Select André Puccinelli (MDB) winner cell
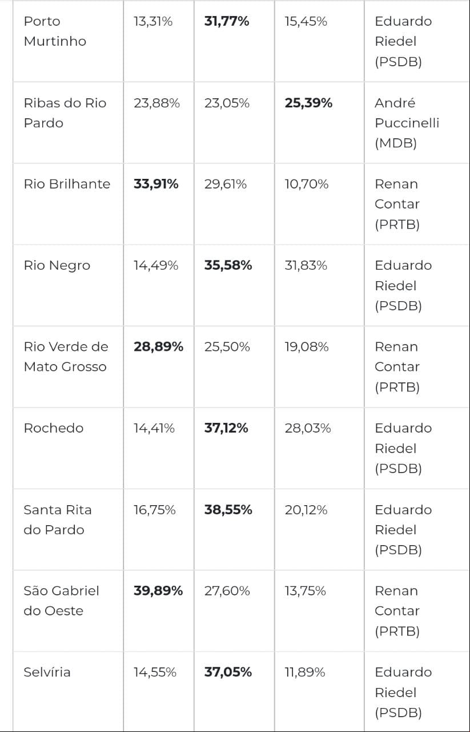Viewport: 470px width, 732px height. pos(407,123)
